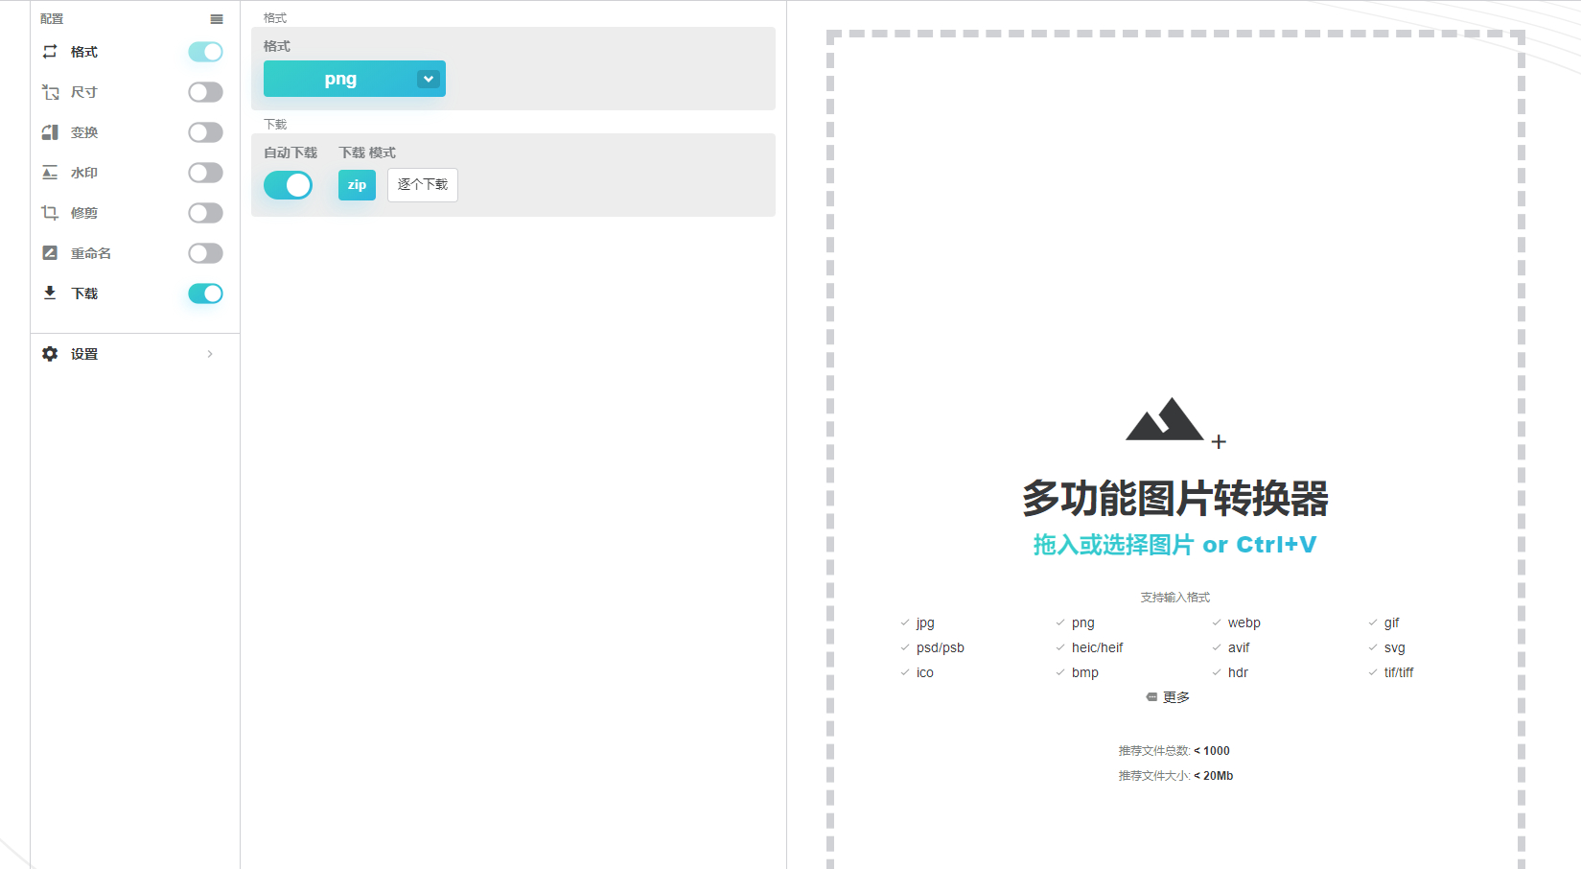1581x869 pixels.
Task: Click 拖入或选择图片 or Ctrl+V text
Action: click(x=1175, y=545)
